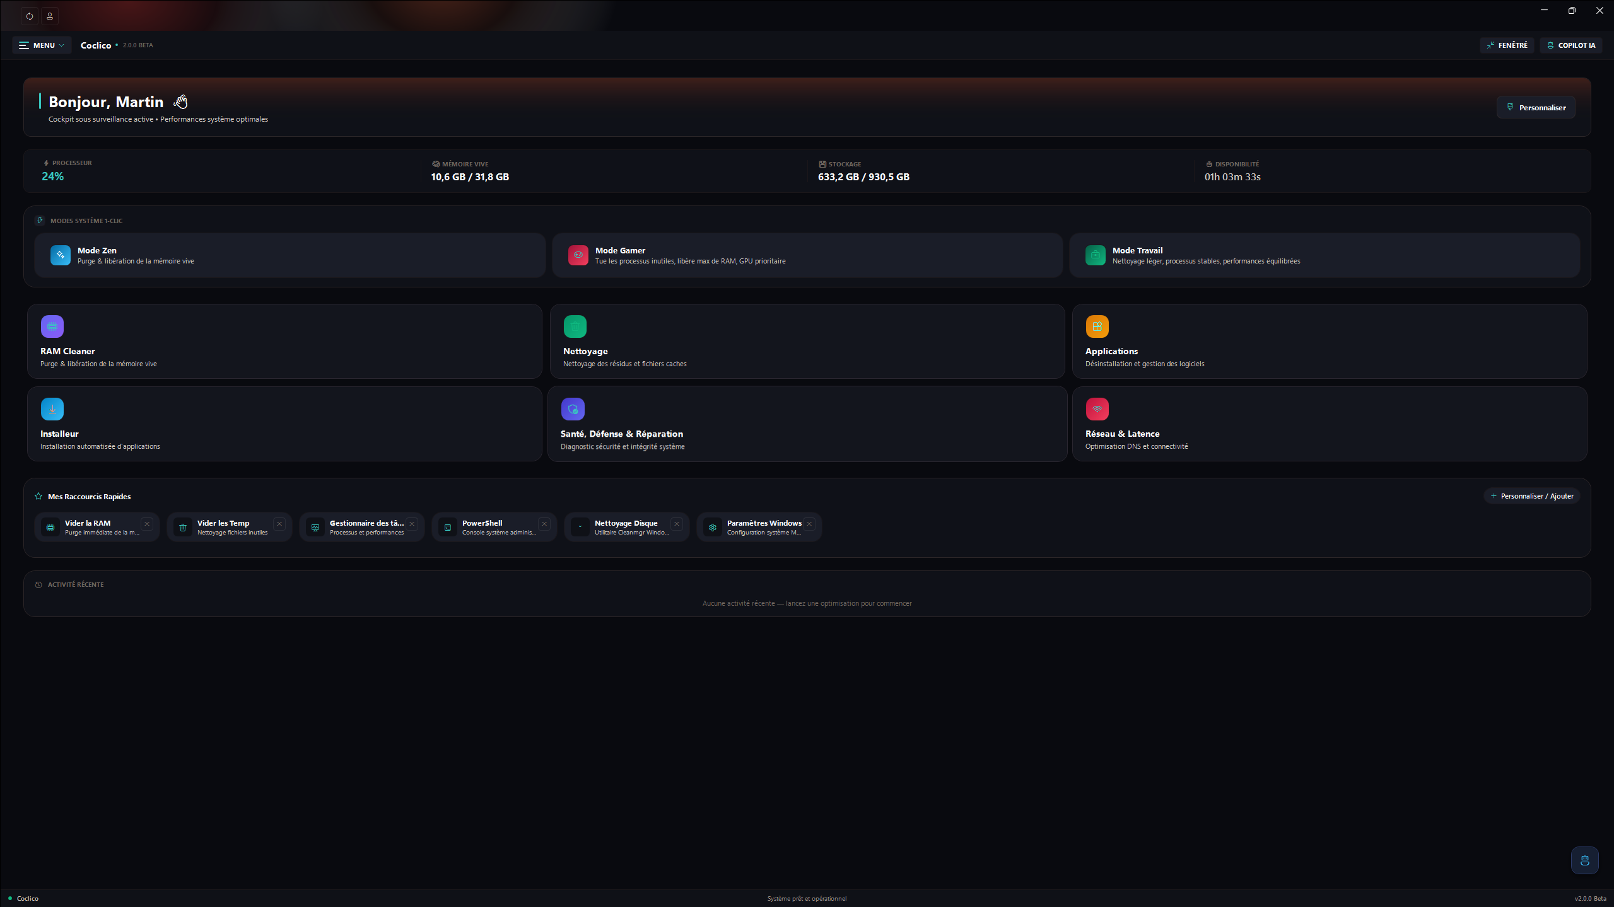Open the Applications module icon
Screen dimensions: 1614x907
tap(1097, 326)
